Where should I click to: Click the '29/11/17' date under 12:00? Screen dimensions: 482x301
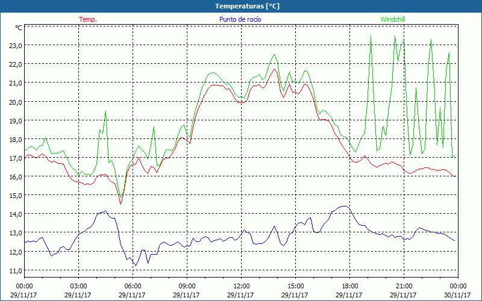pos(240,295)
